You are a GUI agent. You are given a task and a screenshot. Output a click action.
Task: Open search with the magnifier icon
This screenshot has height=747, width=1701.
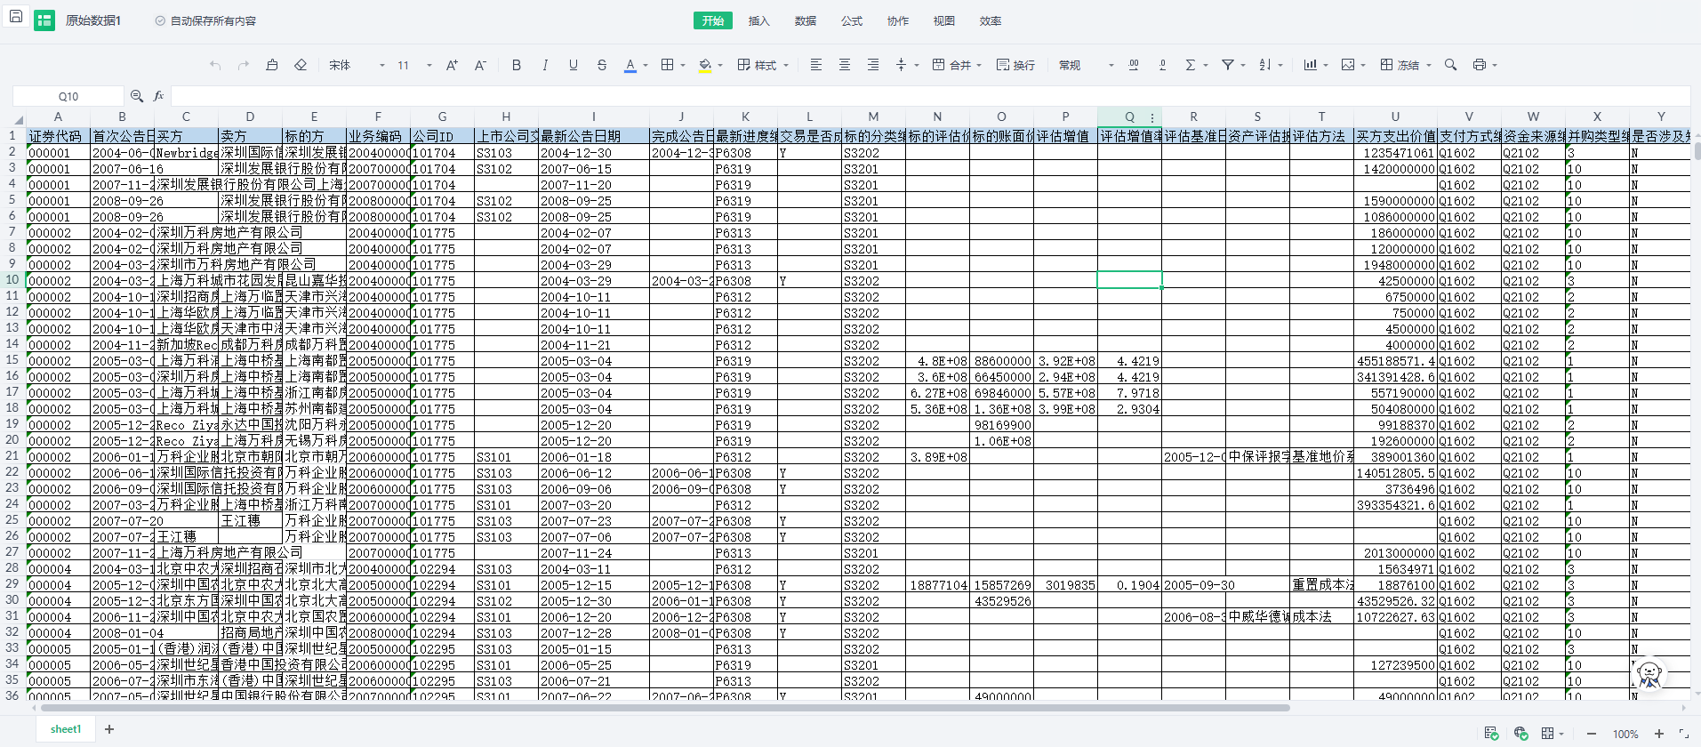[x=1451, y=65]
